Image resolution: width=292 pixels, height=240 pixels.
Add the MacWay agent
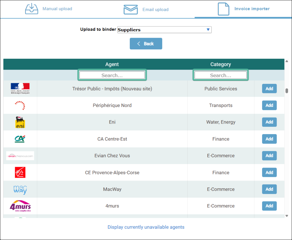(269, 189)
